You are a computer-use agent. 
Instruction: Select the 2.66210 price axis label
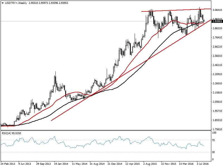coord(217,47)
